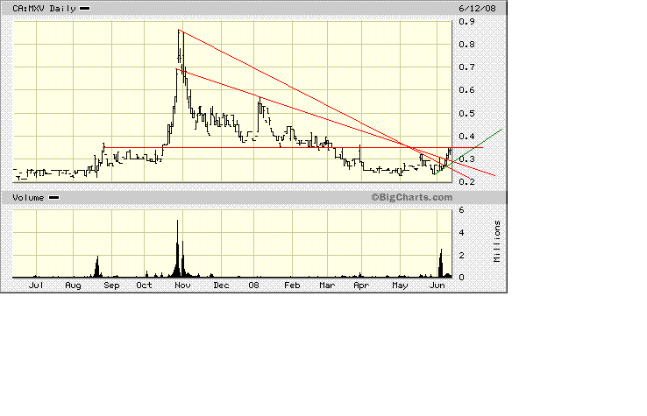
Task: Click the 0.8 price axis label
Action: (466, 45)
